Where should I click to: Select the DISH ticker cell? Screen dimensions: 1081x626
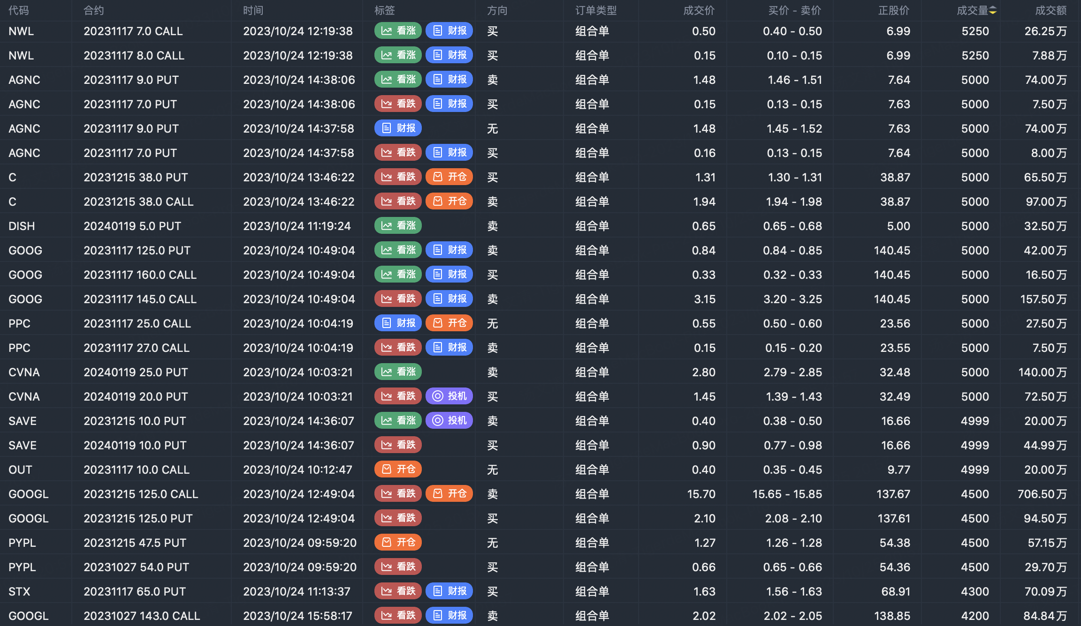[x=22, y=226]
